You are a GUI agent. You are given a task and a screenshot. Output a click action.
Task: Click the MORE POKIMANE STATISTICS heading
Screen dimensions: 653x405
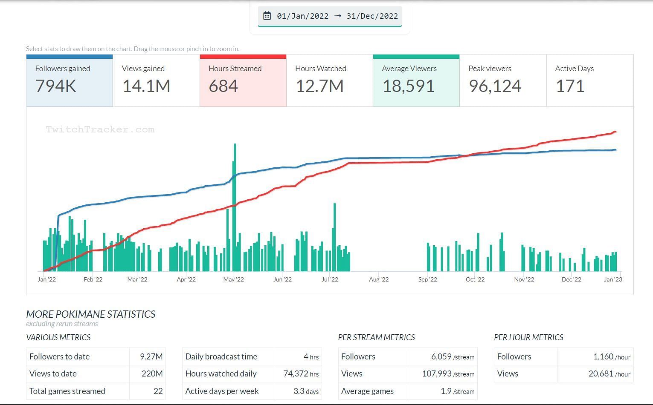pyautogui.click(x=91, y=314)
